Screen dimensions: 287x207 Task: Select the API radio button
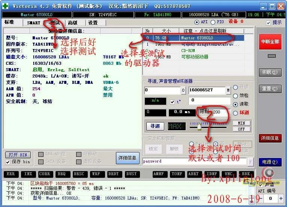[197, 22]
